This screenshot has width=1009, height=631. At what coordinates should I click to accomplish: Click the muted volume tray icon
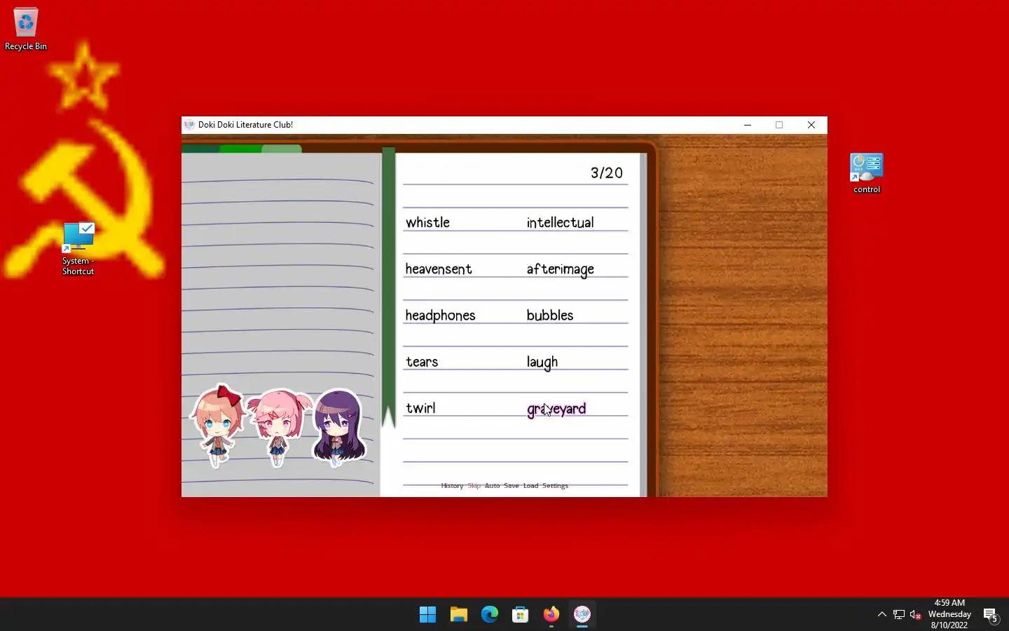pos(915,615)
